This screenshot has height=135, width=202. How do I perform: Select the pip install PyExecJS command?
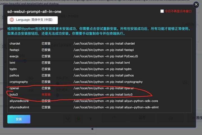106,56
